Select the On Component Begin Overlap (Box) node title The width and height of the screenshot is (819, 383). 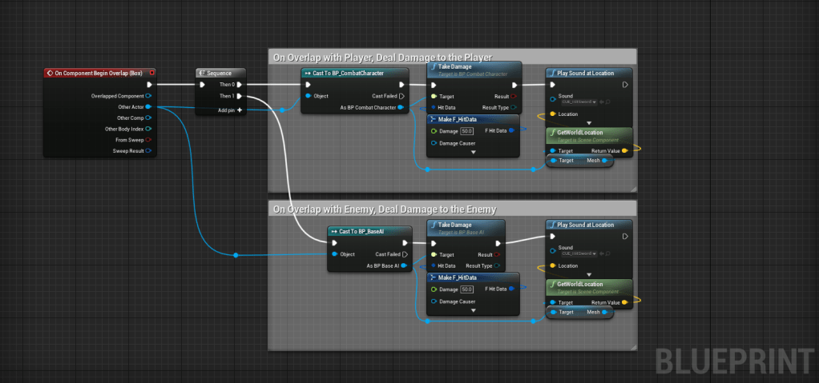[x=98, y=73]
